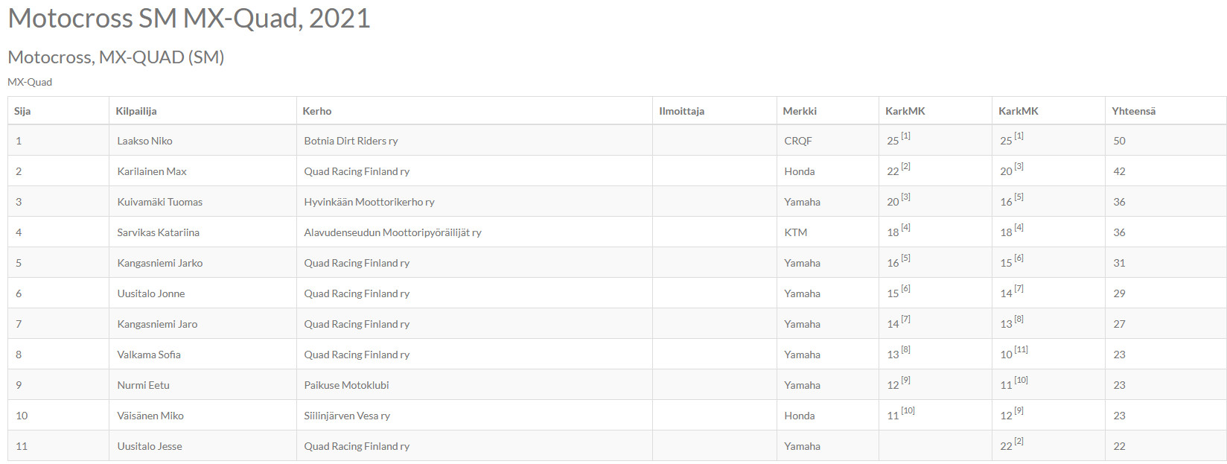
Task: Select the first KarkMK column header
Action: (x=905, y=111)
